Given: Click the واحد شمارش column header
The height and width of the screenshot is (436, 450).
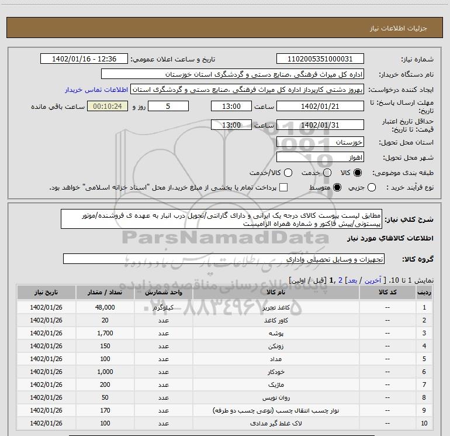Looking at the screenshot, I should pos(164,292).
